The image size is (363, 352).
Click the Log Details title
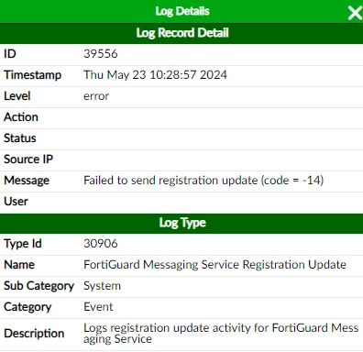182,11
